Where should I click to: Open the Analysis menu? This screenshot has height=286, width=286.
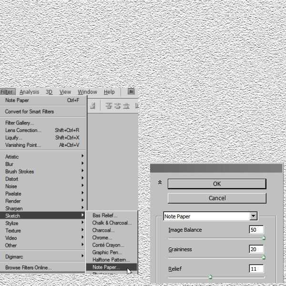point(30,92)
